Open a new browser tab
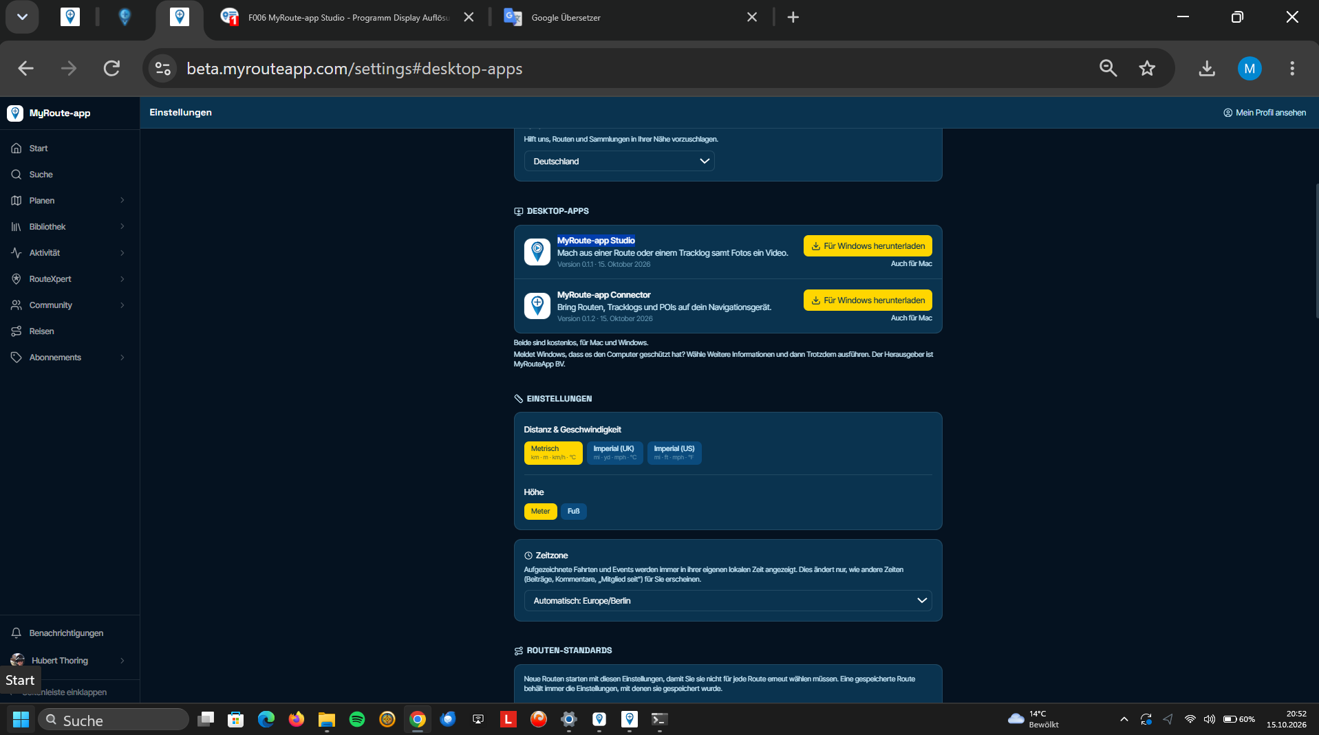Viewport: 1319px width, 735px height. (793, 17)
